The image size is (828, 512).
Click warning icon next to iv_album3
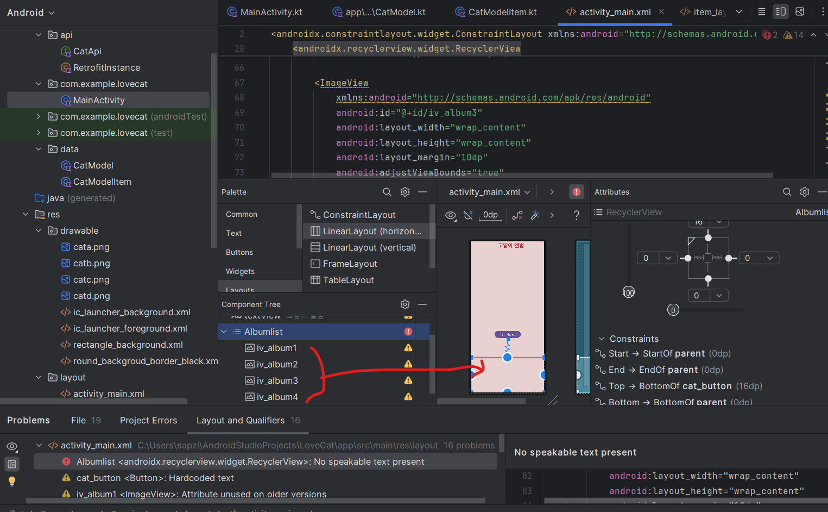pos(408,380)
